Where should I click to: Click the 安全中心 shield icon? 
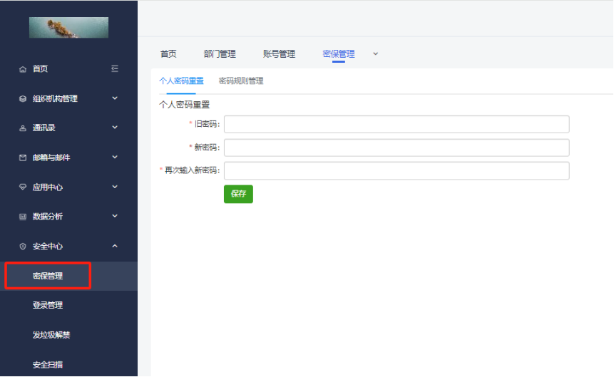pyautogui.click(x=23, y=247)
